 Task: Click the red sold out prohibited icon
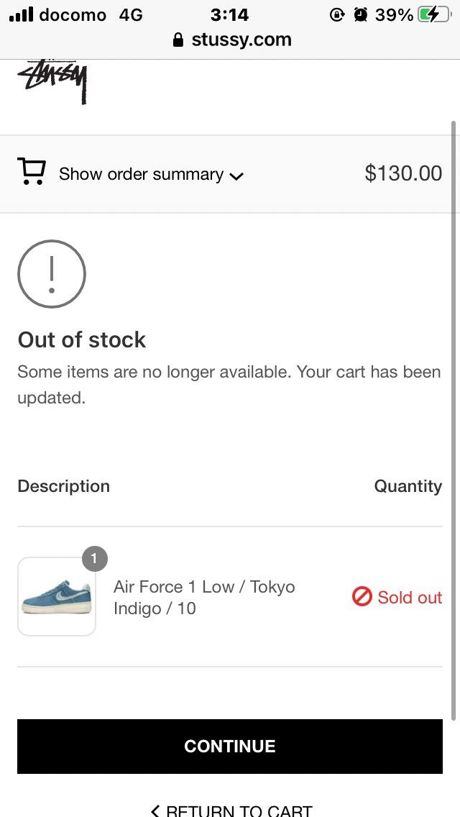pos(362,596)
